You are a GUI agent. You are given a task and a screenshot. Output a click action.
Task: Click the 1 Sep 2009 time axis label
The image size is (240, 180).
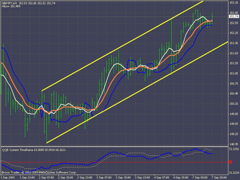tap(8, 177)
